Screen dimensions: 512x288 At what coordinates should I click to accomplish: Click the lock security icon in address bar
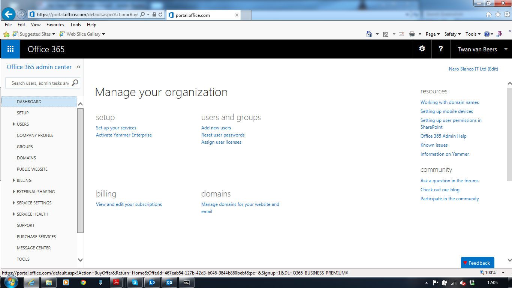pos(154,15)
